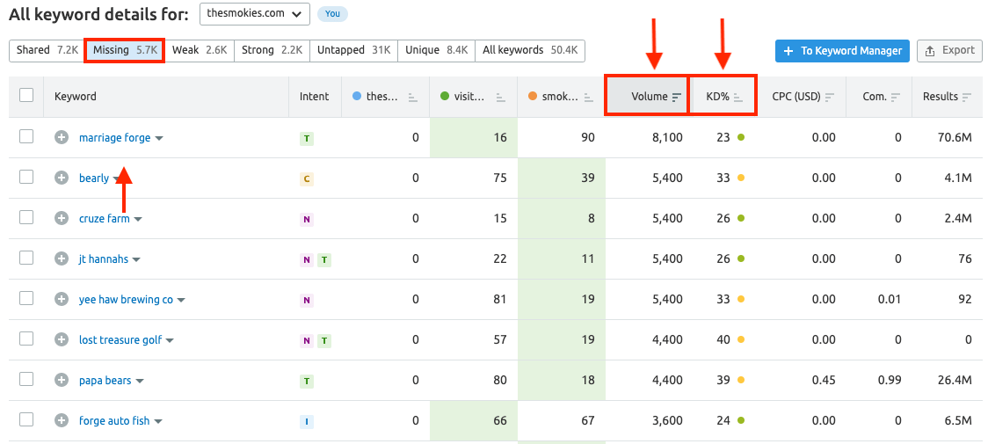Viewport: 988px width, 444px height.
Task: Toggle select-all checkbox in table header
Action: [x=25, y=95]
